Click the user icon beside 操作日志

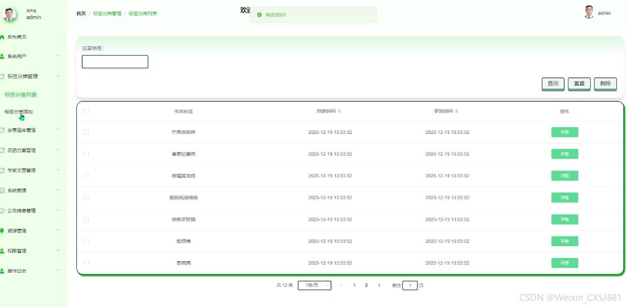tap(2, 271)
